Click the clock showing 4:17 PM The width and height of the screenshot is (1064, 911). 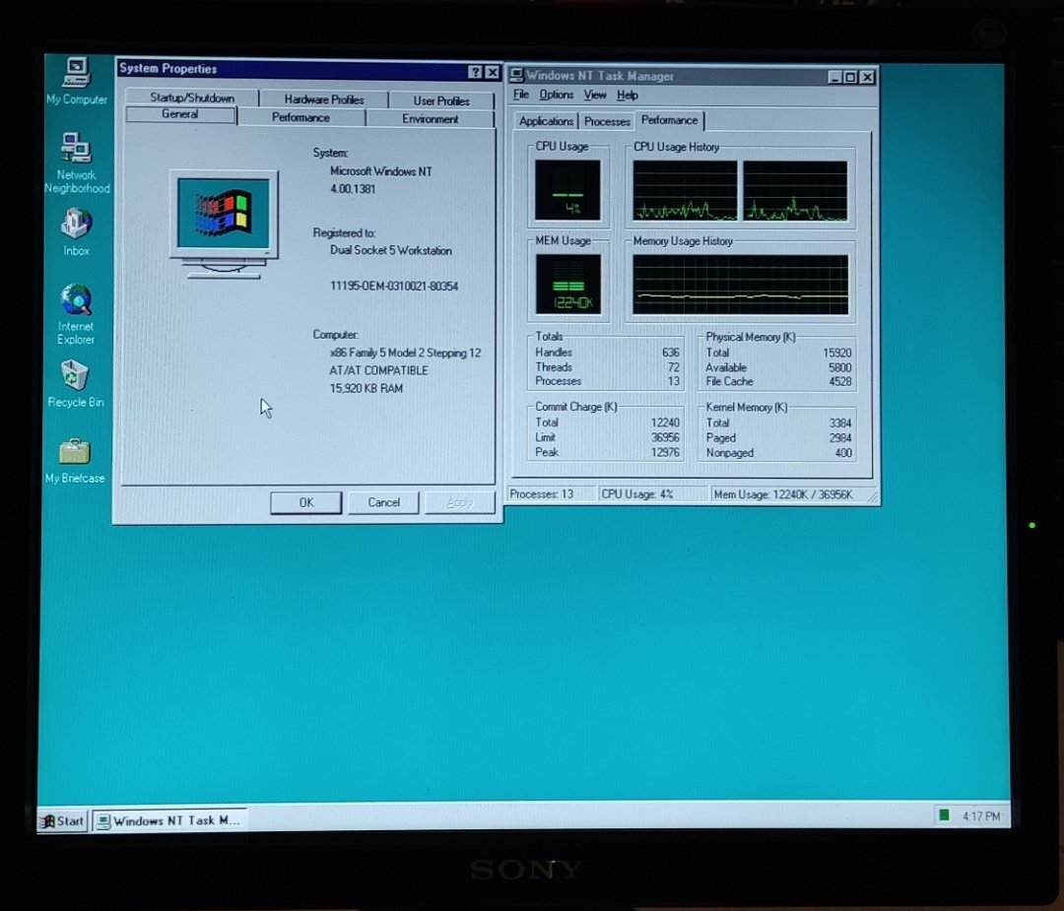pyautogui.click(x=981, y=816)
